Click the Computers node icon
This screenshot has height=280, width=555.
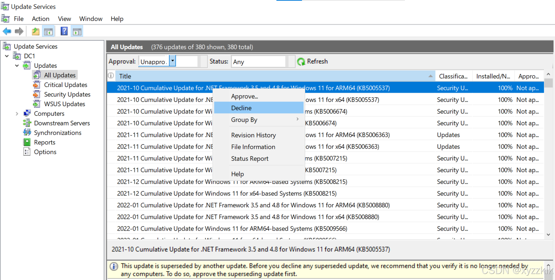(27, 113)
